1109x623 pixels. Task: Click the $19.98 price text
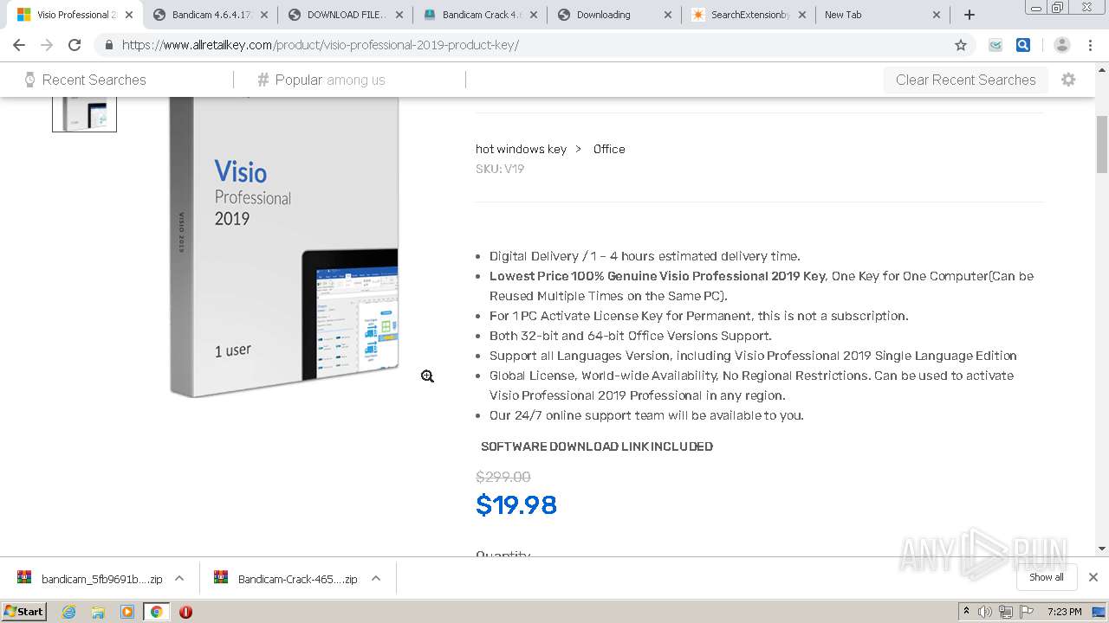pos(516,505)
